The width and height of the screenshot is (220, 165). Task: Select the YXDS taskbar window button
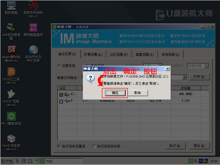(x=61, y=161)
